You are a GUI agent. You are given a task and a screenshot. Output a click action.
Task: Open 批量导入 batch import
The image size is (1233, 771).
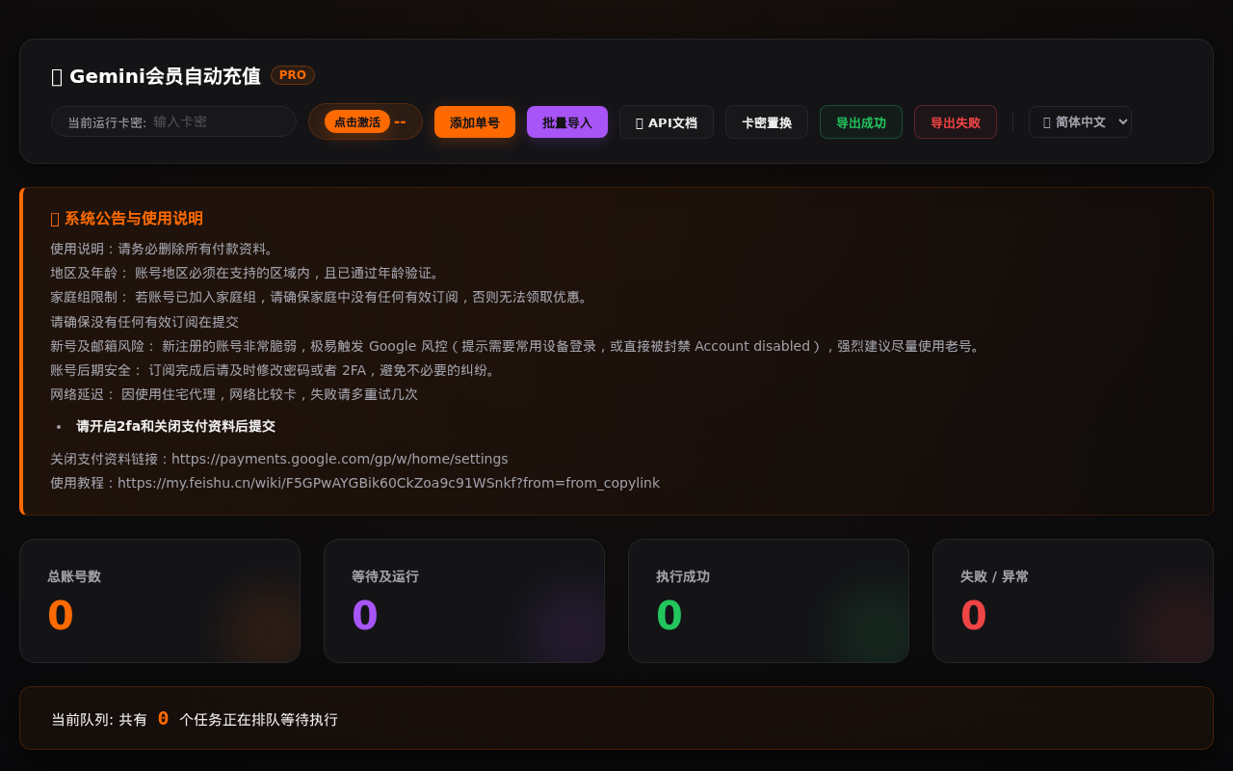[567, 122]
